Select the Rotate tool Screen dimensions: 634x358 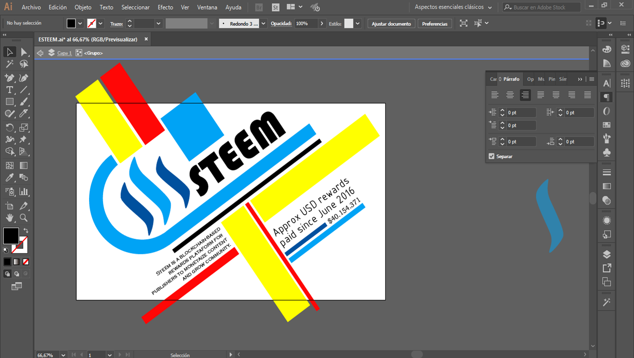[x=9, y=127]
